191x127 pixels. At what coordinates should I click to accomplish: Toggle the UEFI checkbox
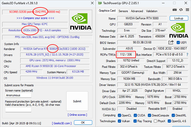pos(178,42)
